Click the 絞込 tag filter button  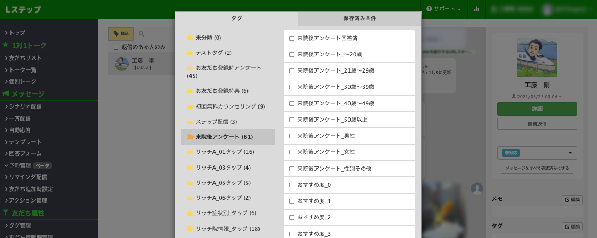pyautogui.click(x=121, y=34)
